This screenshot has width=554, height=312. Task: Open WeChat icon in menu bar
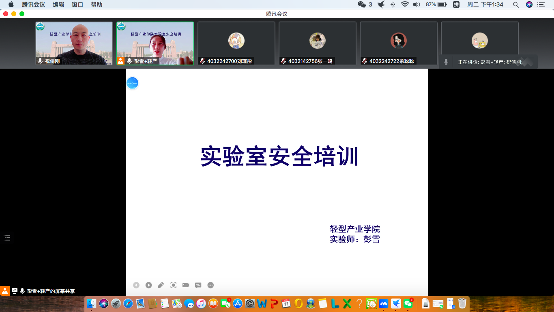click(x=362, y=4)
